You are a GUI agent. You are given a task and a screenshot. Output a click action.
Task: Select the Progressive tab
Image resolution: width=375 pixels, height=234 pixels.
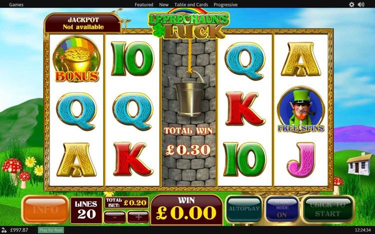[225, 4]
